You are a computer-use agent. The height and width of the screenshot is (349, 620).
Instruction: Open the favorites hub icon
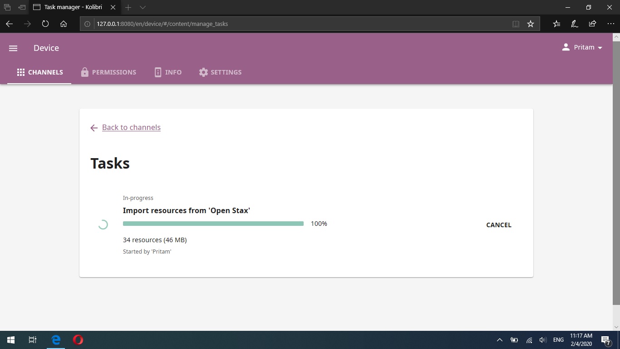pyautogui.click(x=556, y=24)
